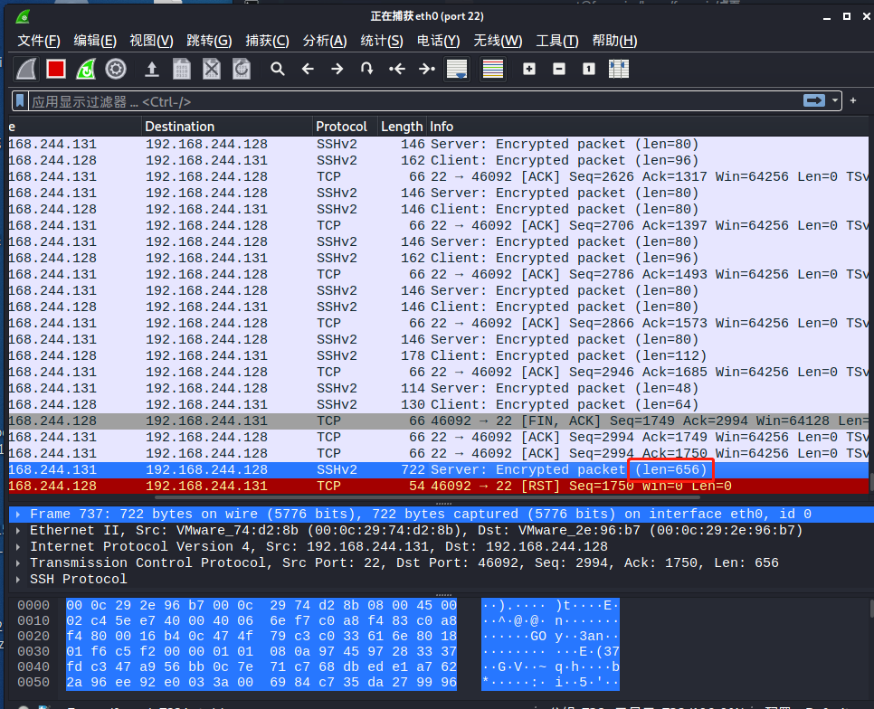Open the 统计(S) menu

point(382,41)
